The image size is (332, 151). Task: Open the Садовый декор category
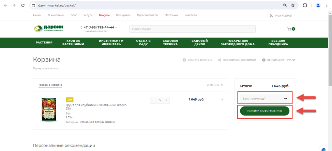click(200, 43)
